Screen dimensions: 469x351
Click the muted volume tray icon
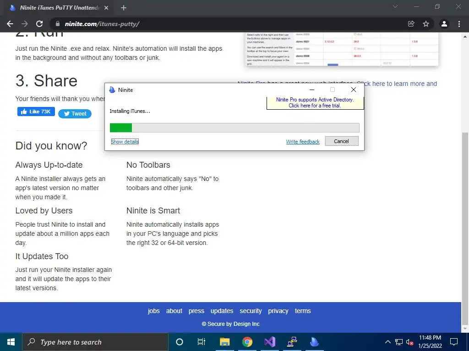(409, 342)
